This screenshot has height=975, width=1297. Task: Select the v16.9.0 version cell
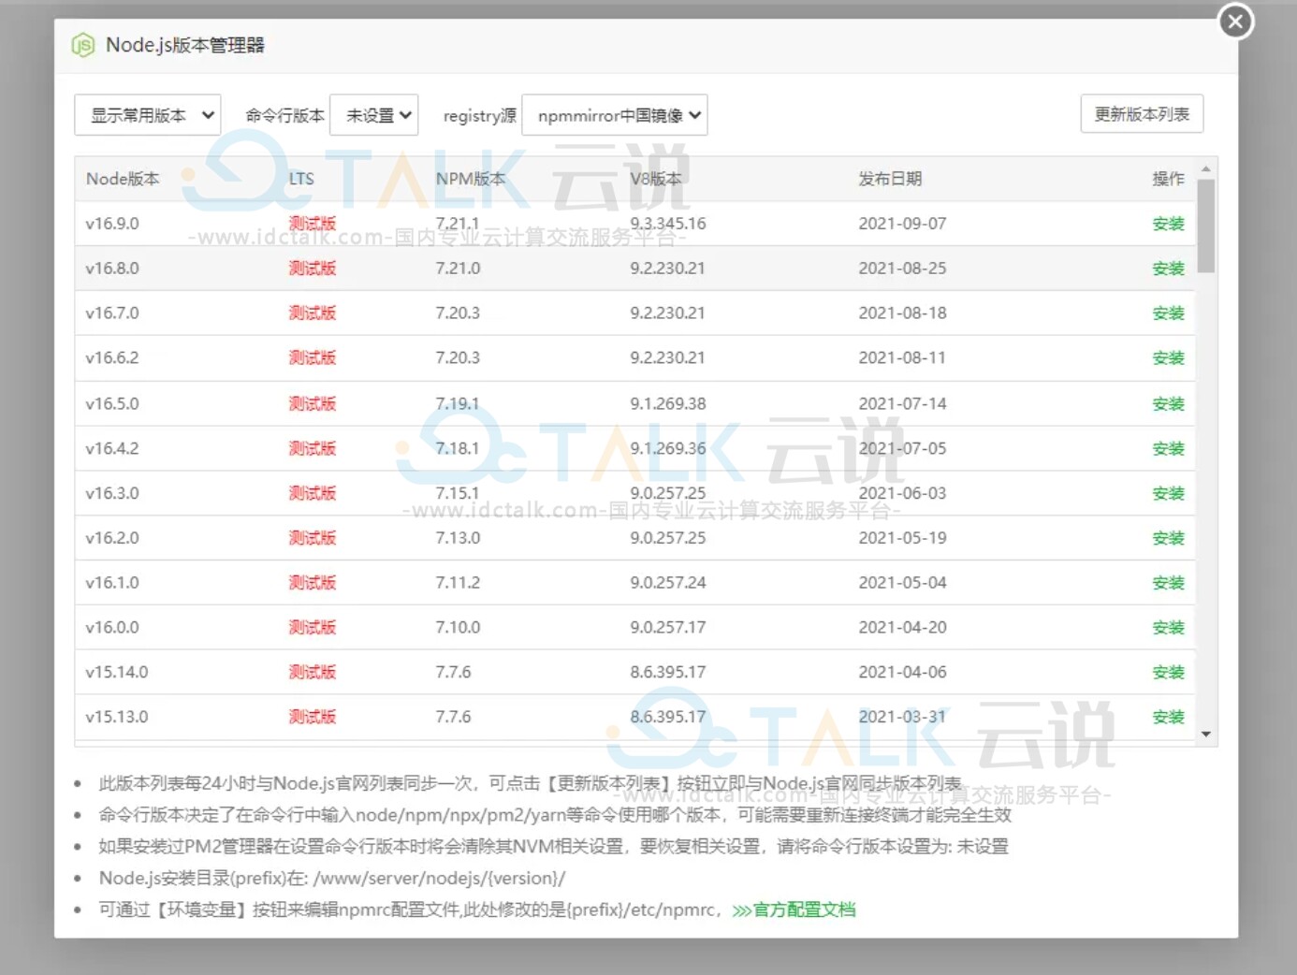112,224
